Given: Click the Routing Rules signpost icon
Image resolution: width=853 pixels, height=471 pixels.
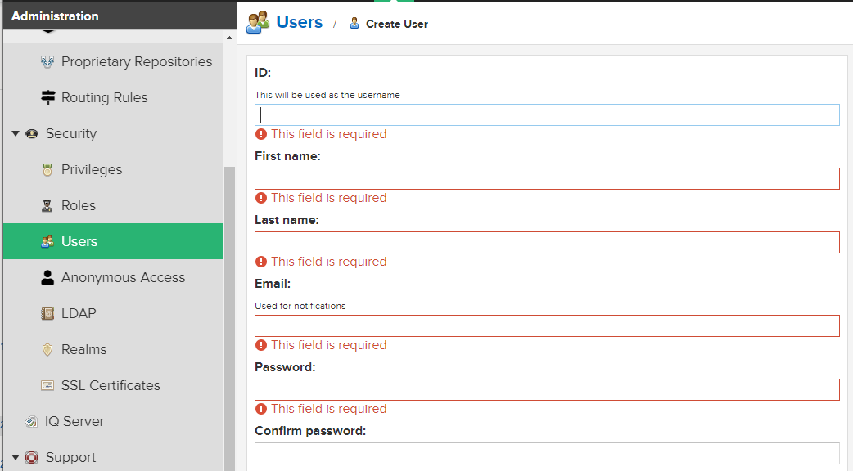Looking at the screenshot, I should coord(47,97).
